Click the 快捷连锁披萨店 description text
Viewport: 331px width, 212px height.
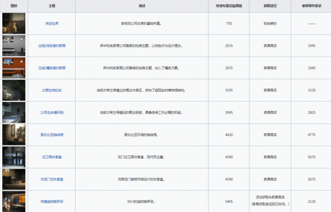click(141, 202)
